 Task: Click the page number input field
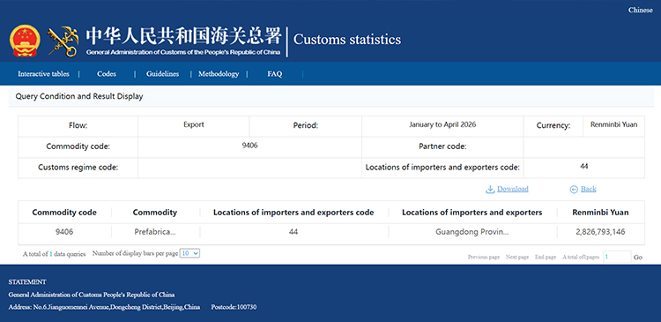(x=617, y=257)
